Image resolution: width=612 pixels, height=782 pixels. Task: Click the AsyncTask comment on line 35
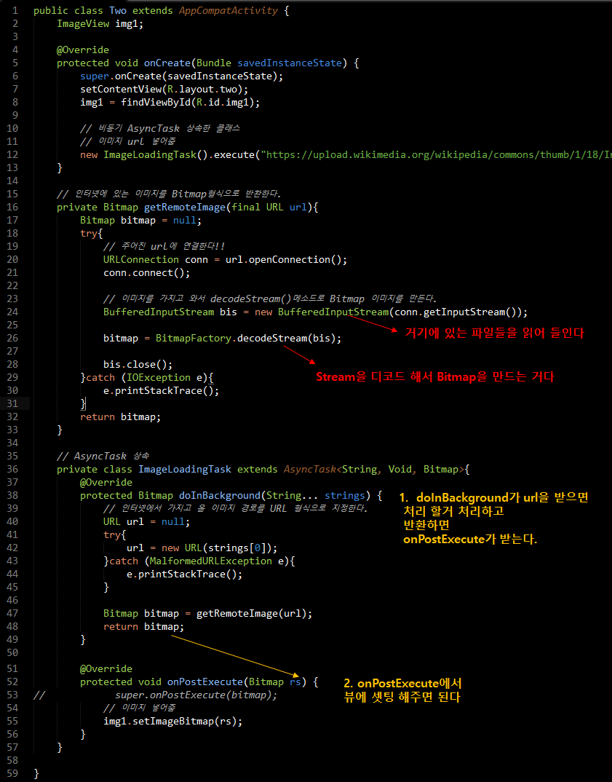103,457
